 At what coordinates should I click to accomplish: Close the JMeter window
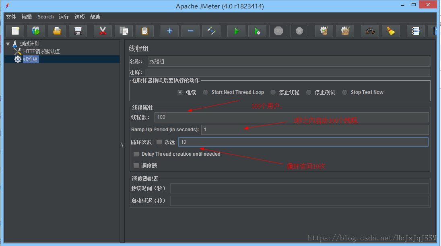pyautogui.click(x=428, y=5)
